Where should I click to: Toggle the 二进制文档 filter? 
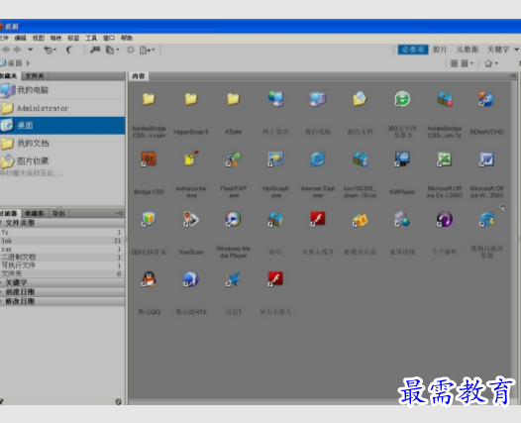(x=62, y=258)
